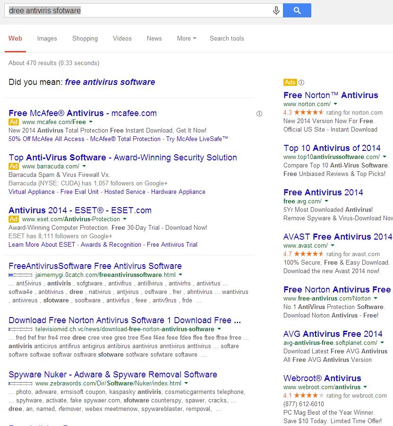Viewport: 393px width, 426px height.
Task: Click the jaimemygi.0catch.com green URL
Action: [105, 275]
